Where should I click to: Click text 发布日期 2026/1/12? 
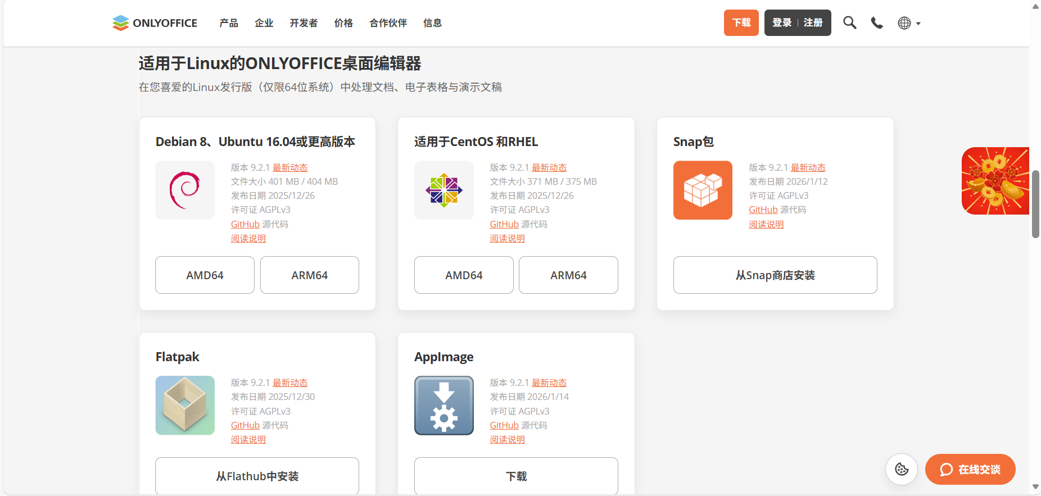(x=788, y=181)
